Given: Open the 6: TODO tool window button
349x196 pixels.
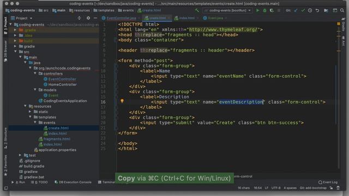Looking at the screenshot, I should coord(39,182).
